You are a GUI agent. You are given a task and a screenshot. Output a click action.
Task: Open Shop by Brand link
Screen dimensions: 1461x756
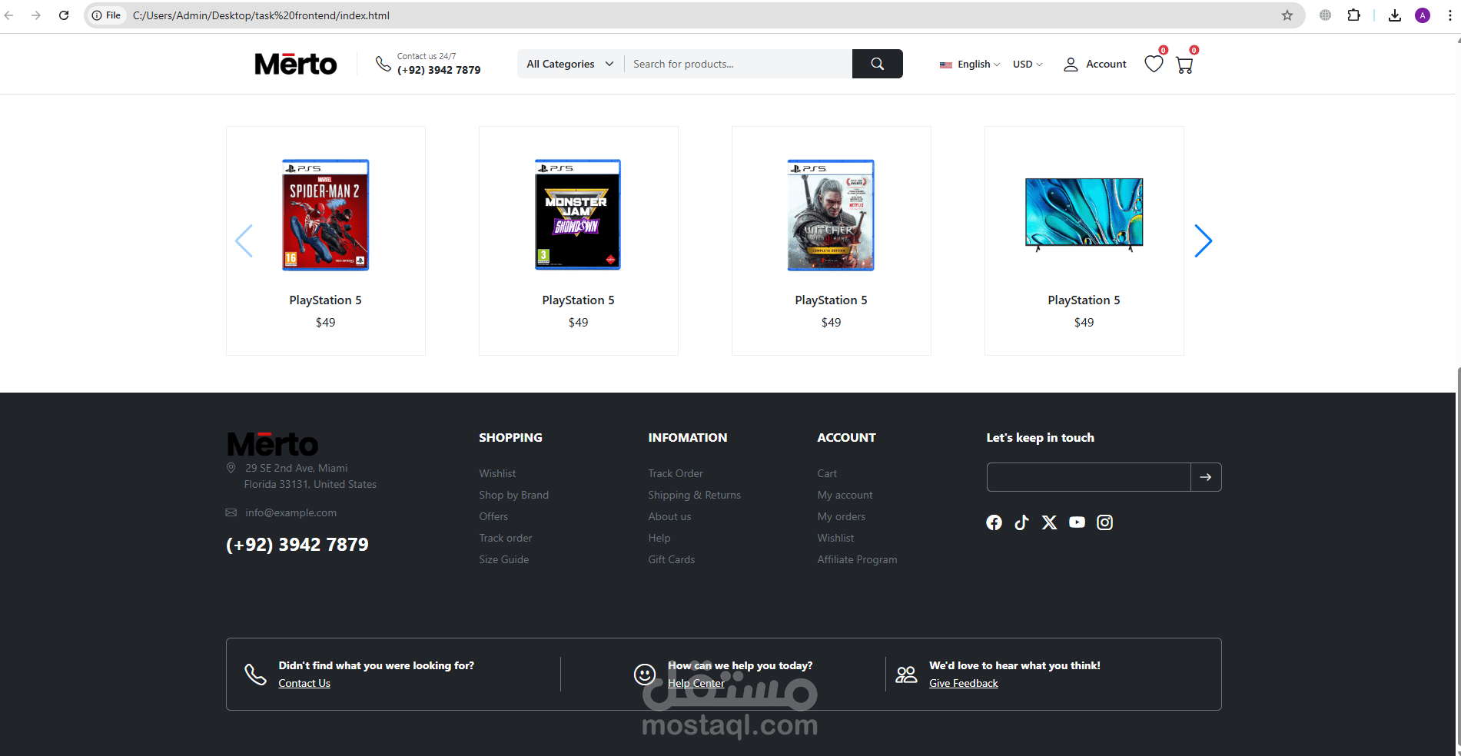click(513, 495)
